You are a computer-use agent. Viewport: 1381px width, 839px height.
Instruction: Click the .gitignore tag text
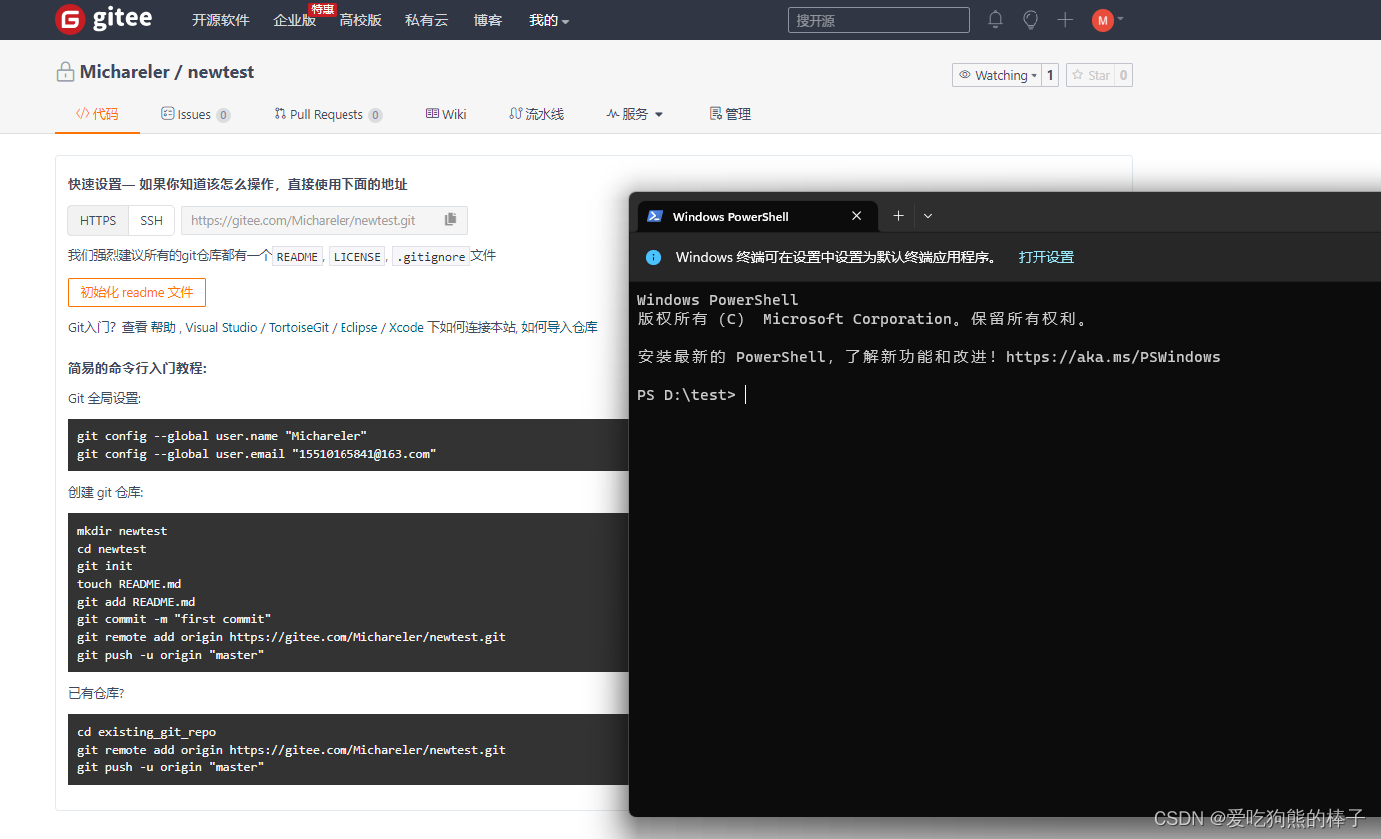tap(431, 257)
